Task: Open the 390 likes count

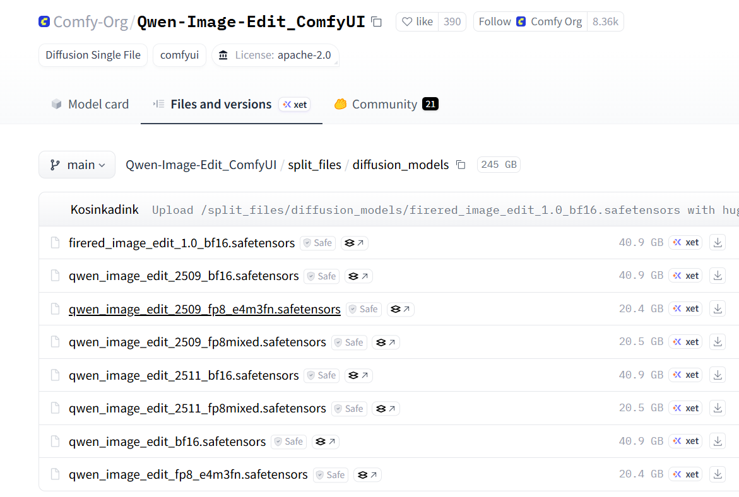Action: point(452,21)
